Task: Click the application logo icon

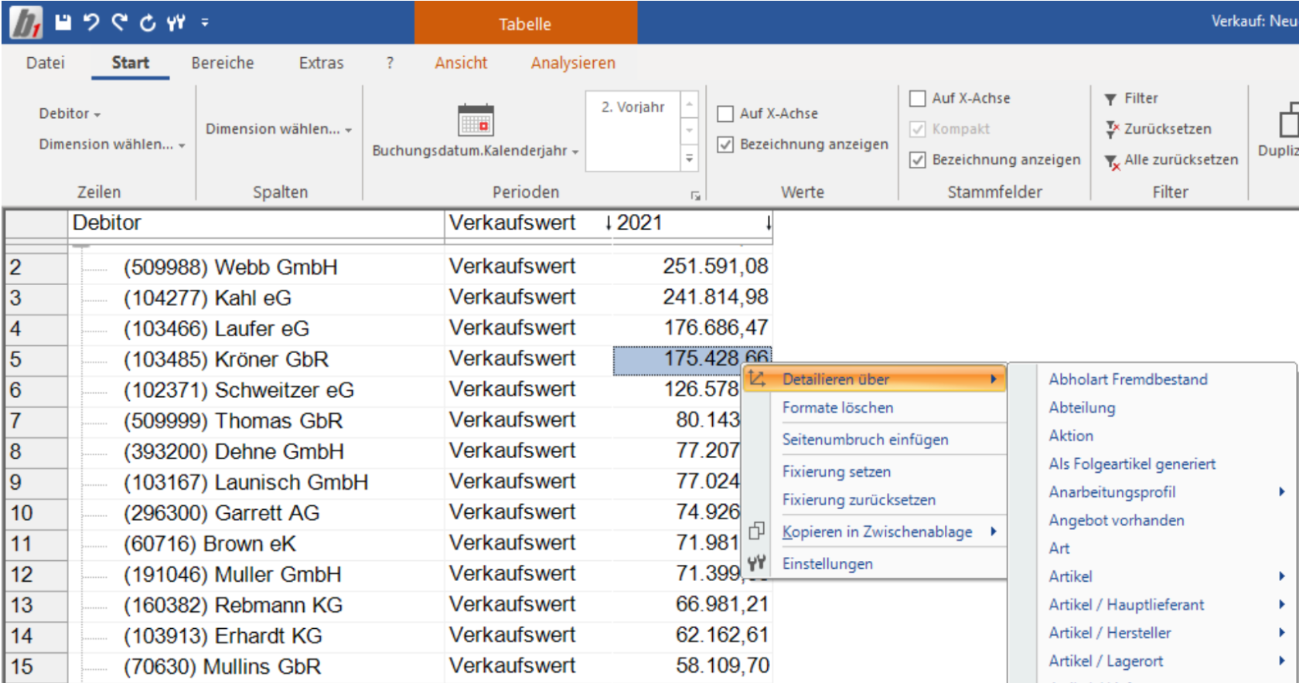Action: [26, 22]
